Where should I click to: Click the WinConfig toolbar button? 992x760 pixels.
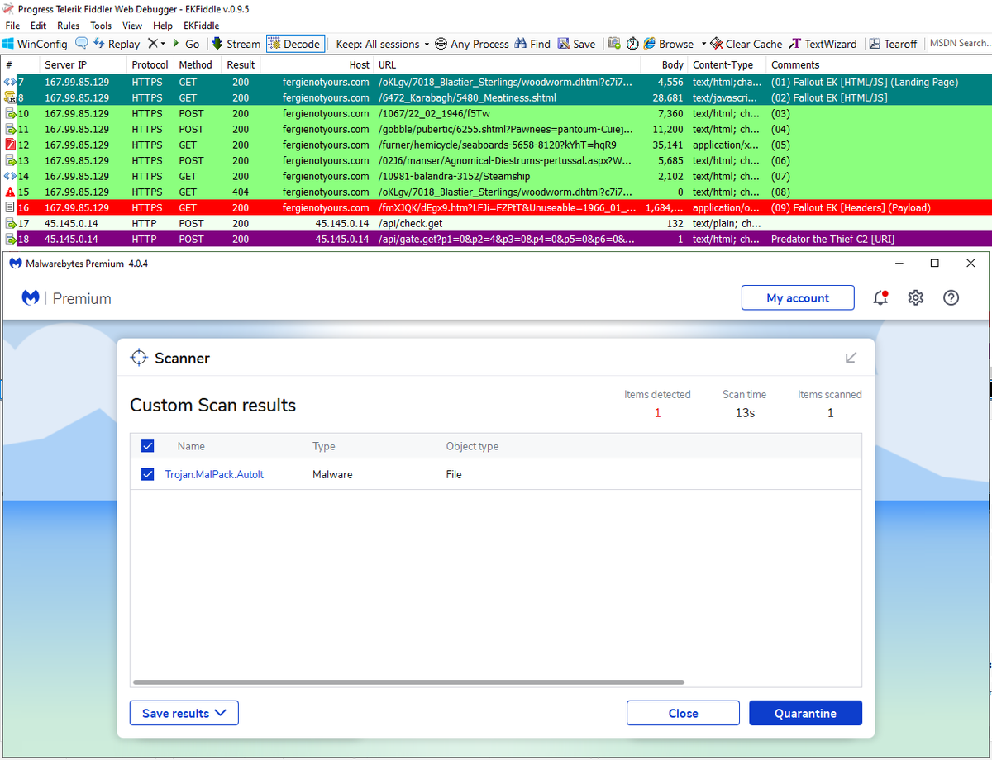(36, 44)
